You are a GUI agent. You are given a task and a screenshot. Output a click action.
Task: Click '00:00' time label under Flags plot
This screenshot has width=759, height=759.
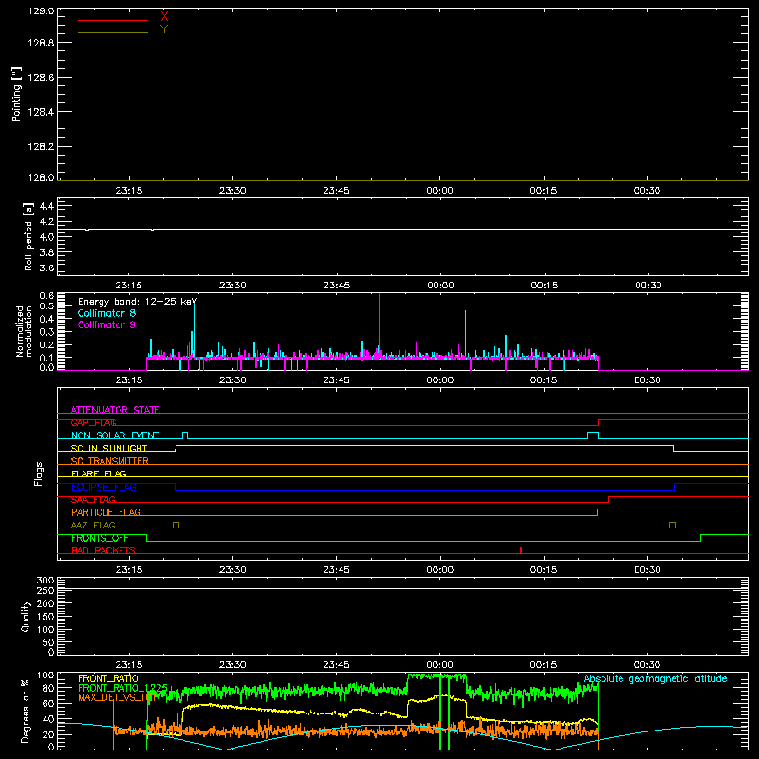click(x=440, y=570)
